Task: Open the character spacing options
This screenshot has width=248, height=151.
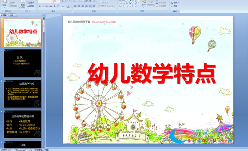Action: (58, 6)
